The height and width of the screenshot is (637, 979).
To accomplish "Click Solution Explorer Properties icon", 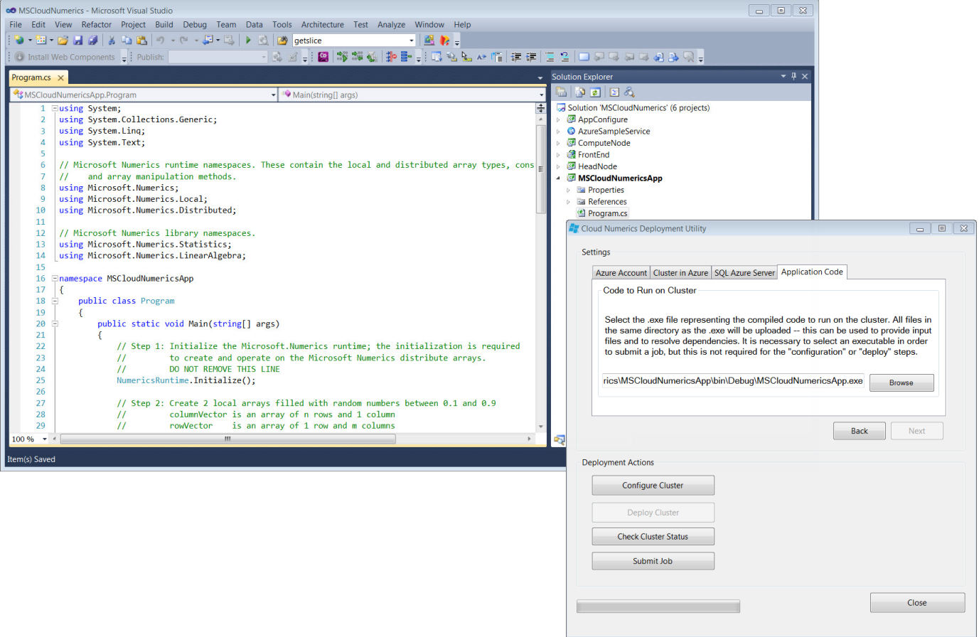I will 561,92.
